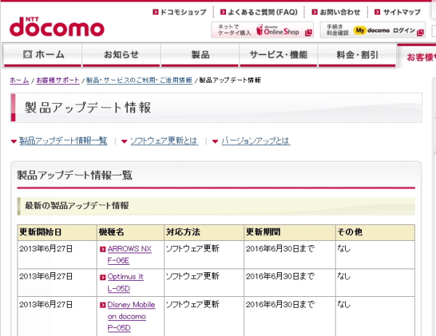436x336 pixels.
Task: Open お問い合わせ link
Action: pyautogui.click(x=340, y=12)
